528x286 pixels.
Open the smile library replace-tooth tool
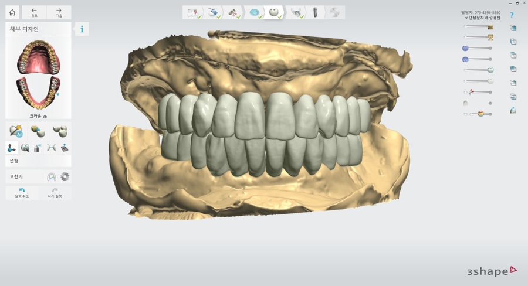coord(38,131)
